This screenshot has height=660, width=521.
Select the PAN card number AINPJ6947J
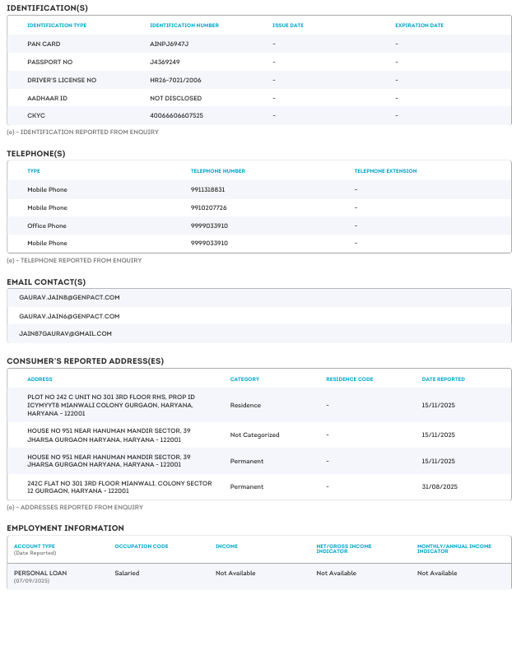click(170, 44)
